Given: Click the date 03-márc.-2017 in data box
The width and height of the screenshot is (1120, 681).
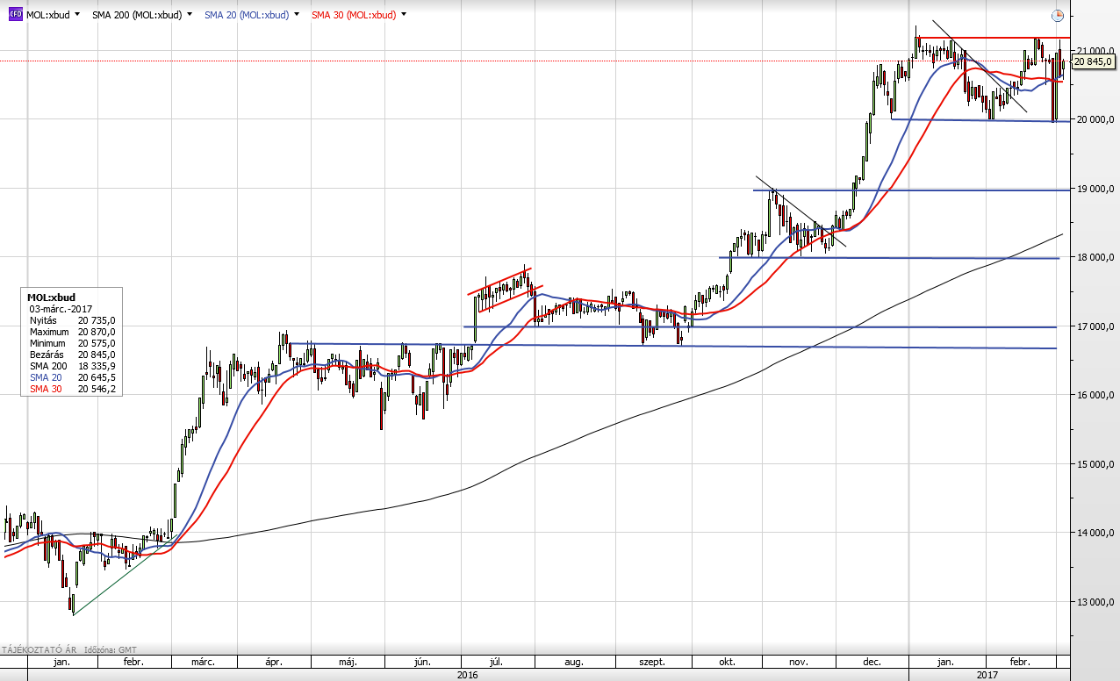Looking at the screenshot, I should 61,309.
